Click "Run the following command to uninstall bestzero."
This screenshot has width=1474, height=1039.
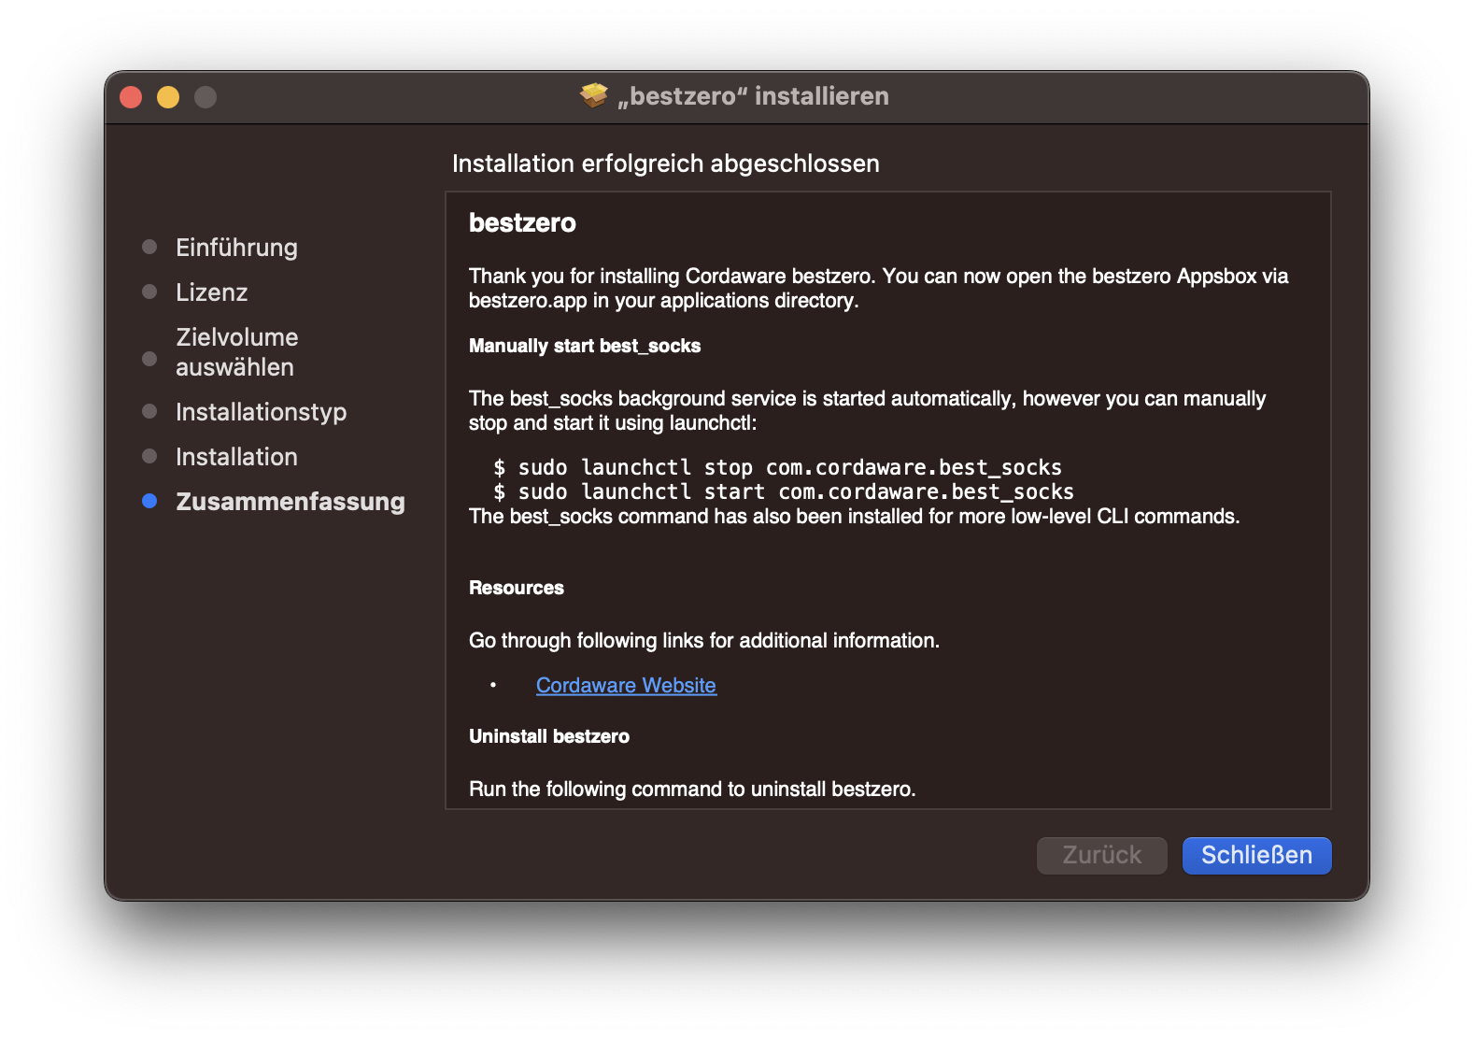point(692,789)
